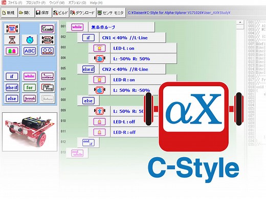Image resolution: width=266 pixels, height=199 pixels.
Task: Open the プロジェクト (P) menu
Action: point(35,3)
